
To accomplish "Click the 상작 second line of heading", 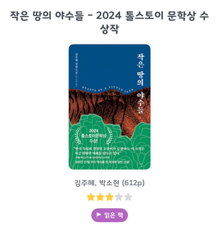I will pyautogui.click(x=109, y=29).
